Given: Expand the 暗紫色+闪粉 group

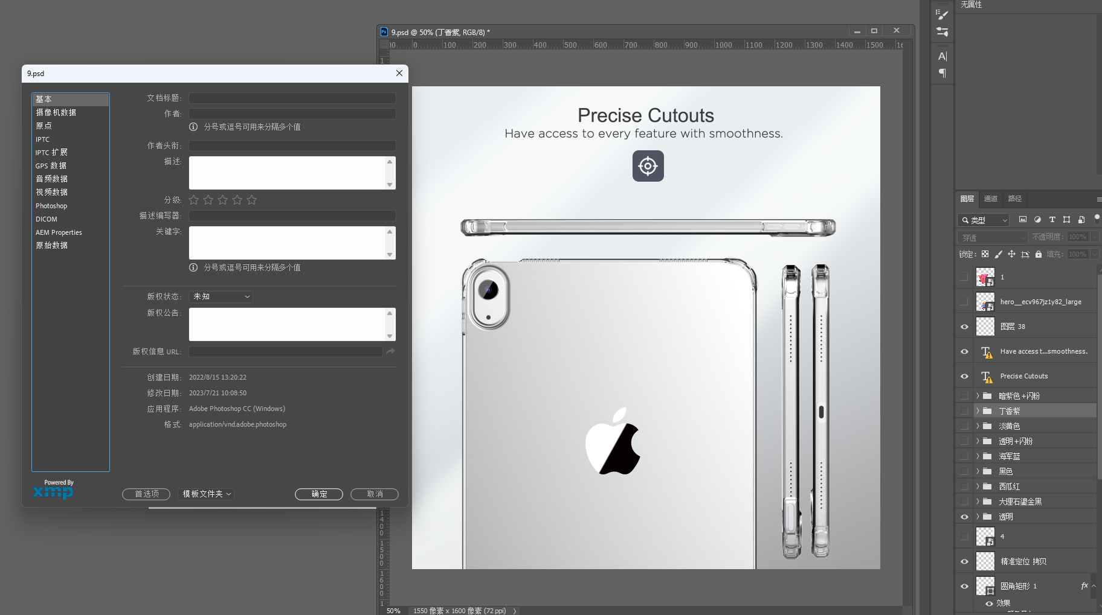Looking at the screenshot, I should (x=978, y=396).
